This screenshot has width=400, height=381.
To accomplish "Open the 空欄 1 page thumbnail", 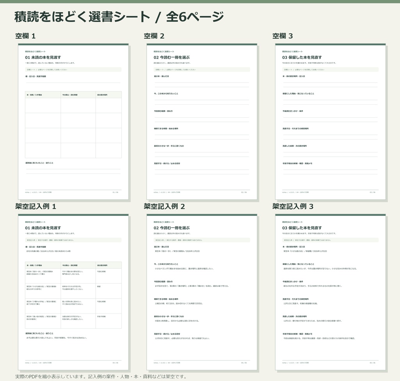I will [73, 122].
